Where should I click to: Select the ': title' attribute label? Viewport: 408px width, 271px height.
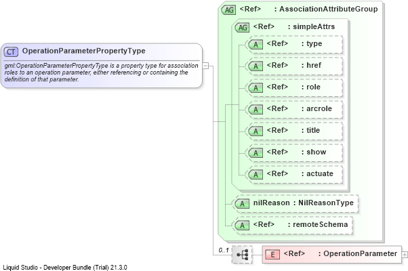click(x=310, y=130)
